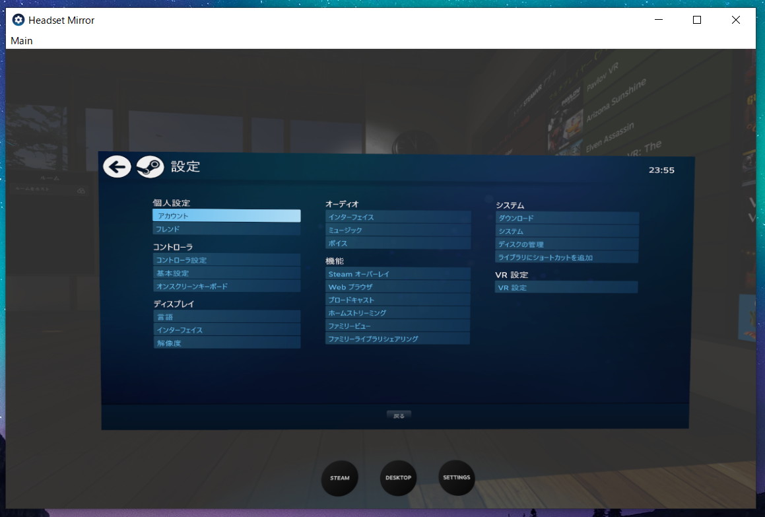Maximize the Headset Mirror window
Image resolution: width=765 pixels, height=517 pixels.
point(697,20)
